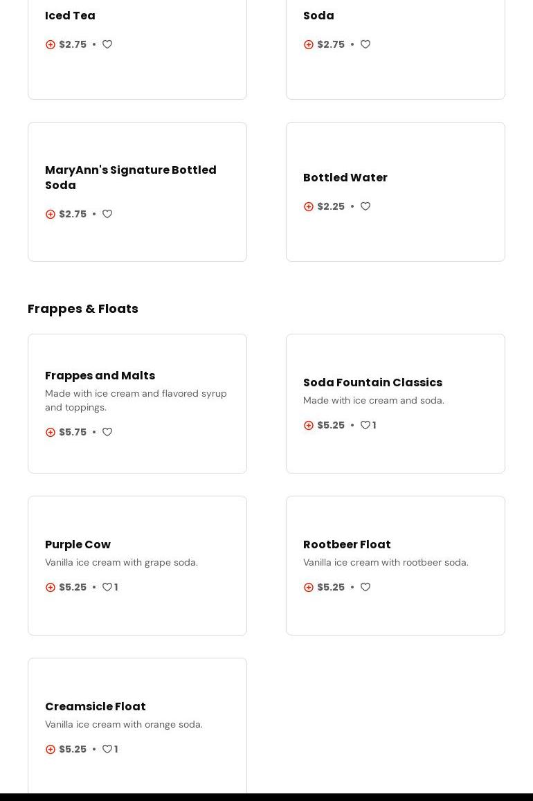Like the Rootbeer Float heart icon
The height and width of the screenshot is (801, 533).
pos(365,587)
